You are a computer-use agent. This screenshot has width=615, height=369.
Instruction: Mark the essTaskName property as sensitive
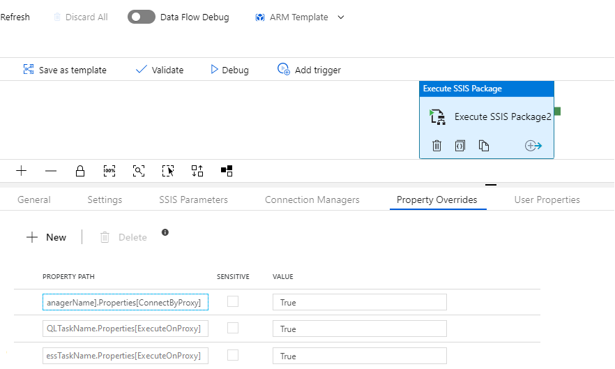pyautogui.click(x=233, y=356)
